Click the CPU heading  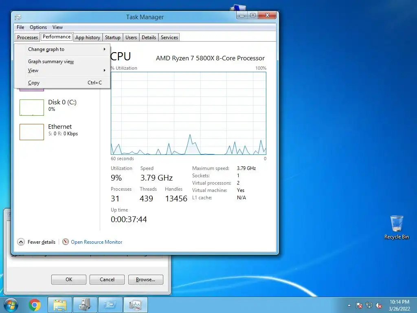point(121,56)
